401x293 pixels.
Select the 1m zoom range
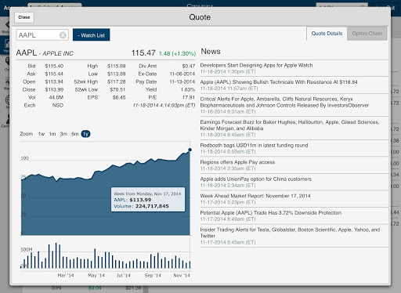coord(52,134)
